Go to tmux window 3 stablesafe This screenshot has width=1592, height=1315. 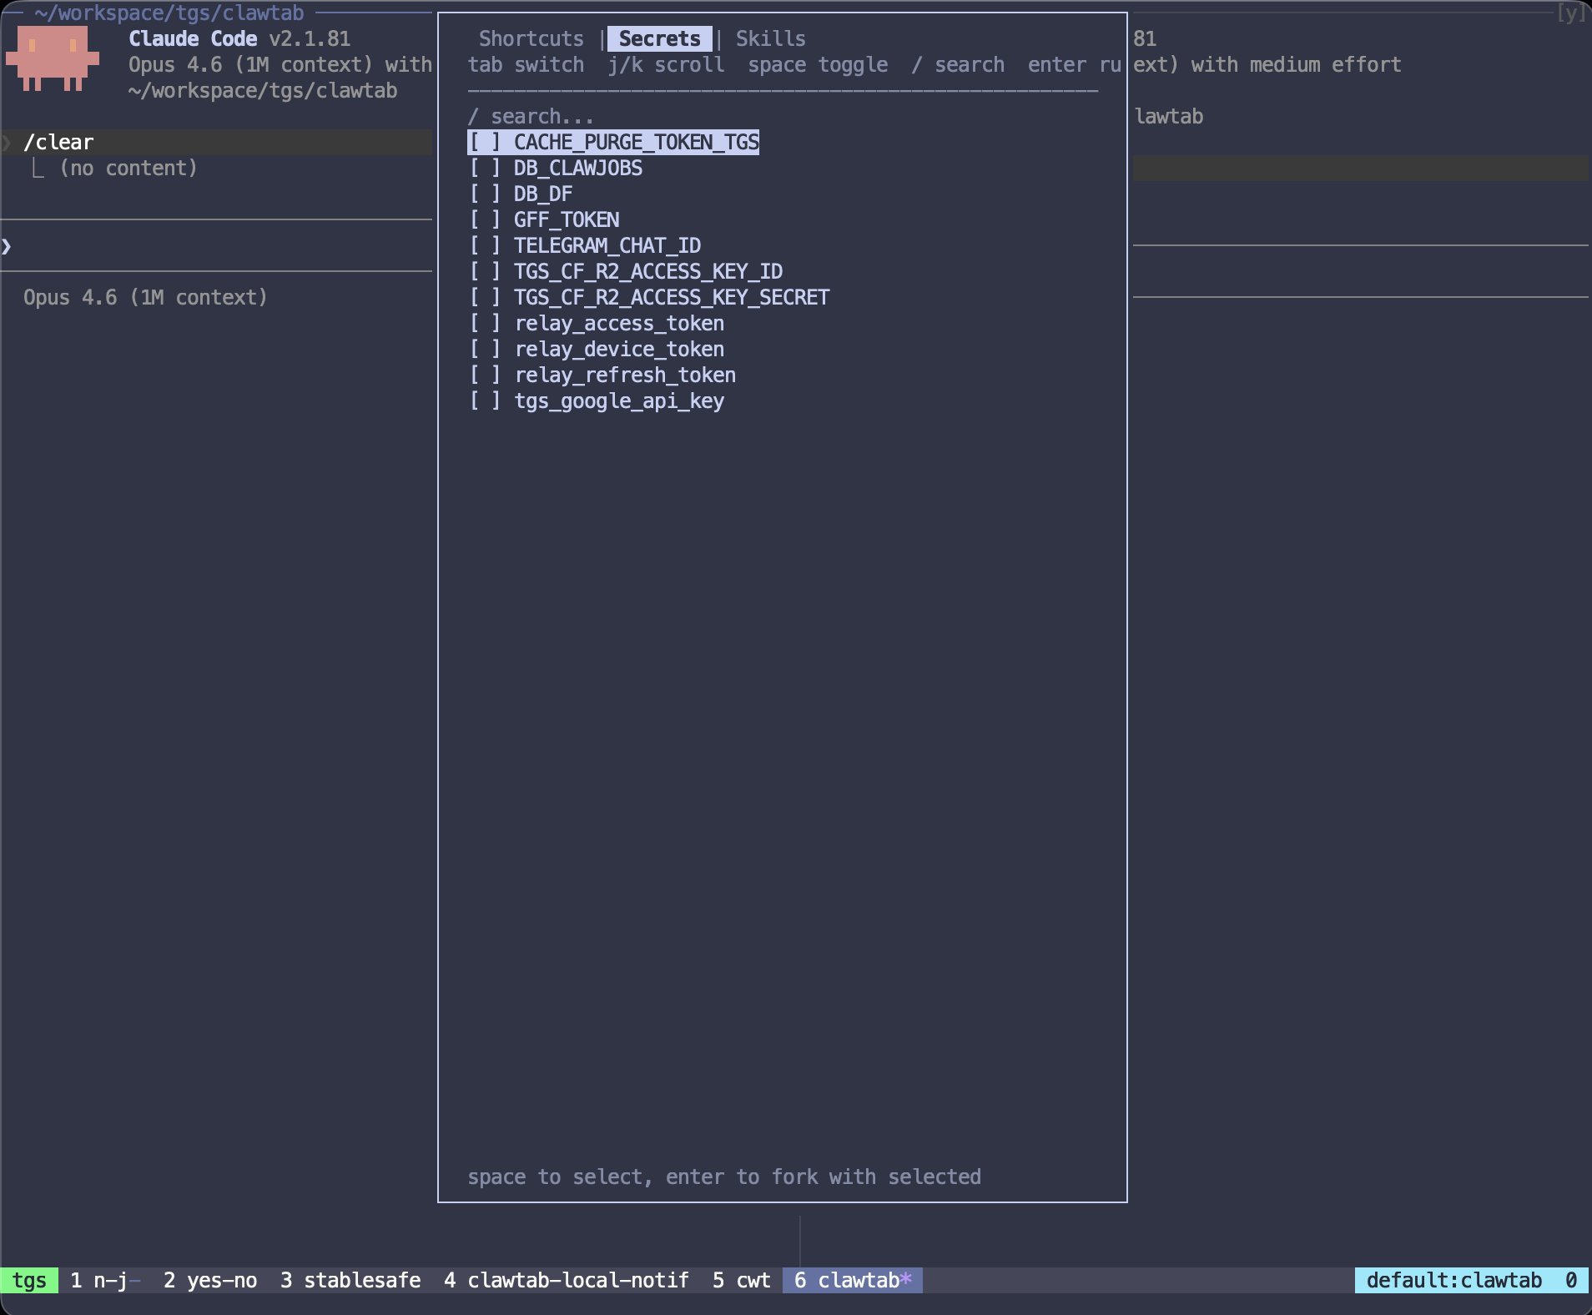pyautogui.click(x=350, y=1281)
